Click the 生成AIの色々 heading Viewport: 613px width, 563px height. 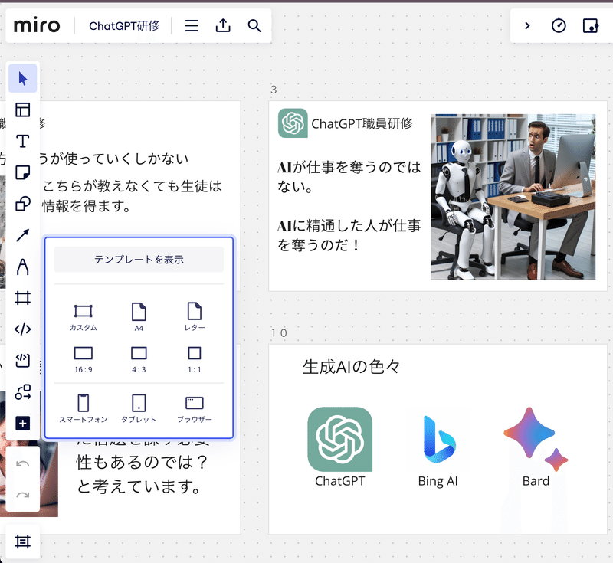(x=352, y=367)
